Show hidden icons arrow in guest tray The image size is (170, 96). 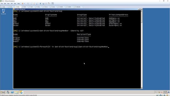[155, 92]
